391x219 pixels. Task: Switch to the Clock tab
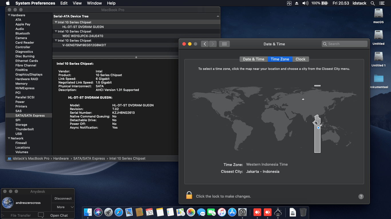(x=301, y=59)
